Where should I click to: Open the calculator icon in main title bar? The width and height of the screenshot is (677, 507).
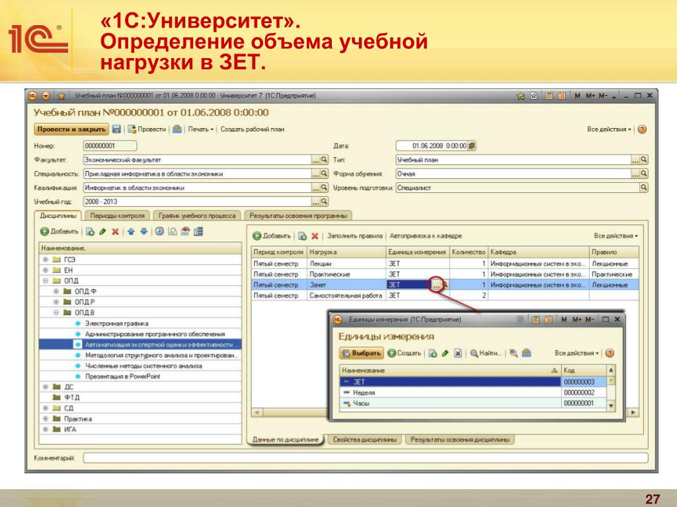(x=549, y=96)
